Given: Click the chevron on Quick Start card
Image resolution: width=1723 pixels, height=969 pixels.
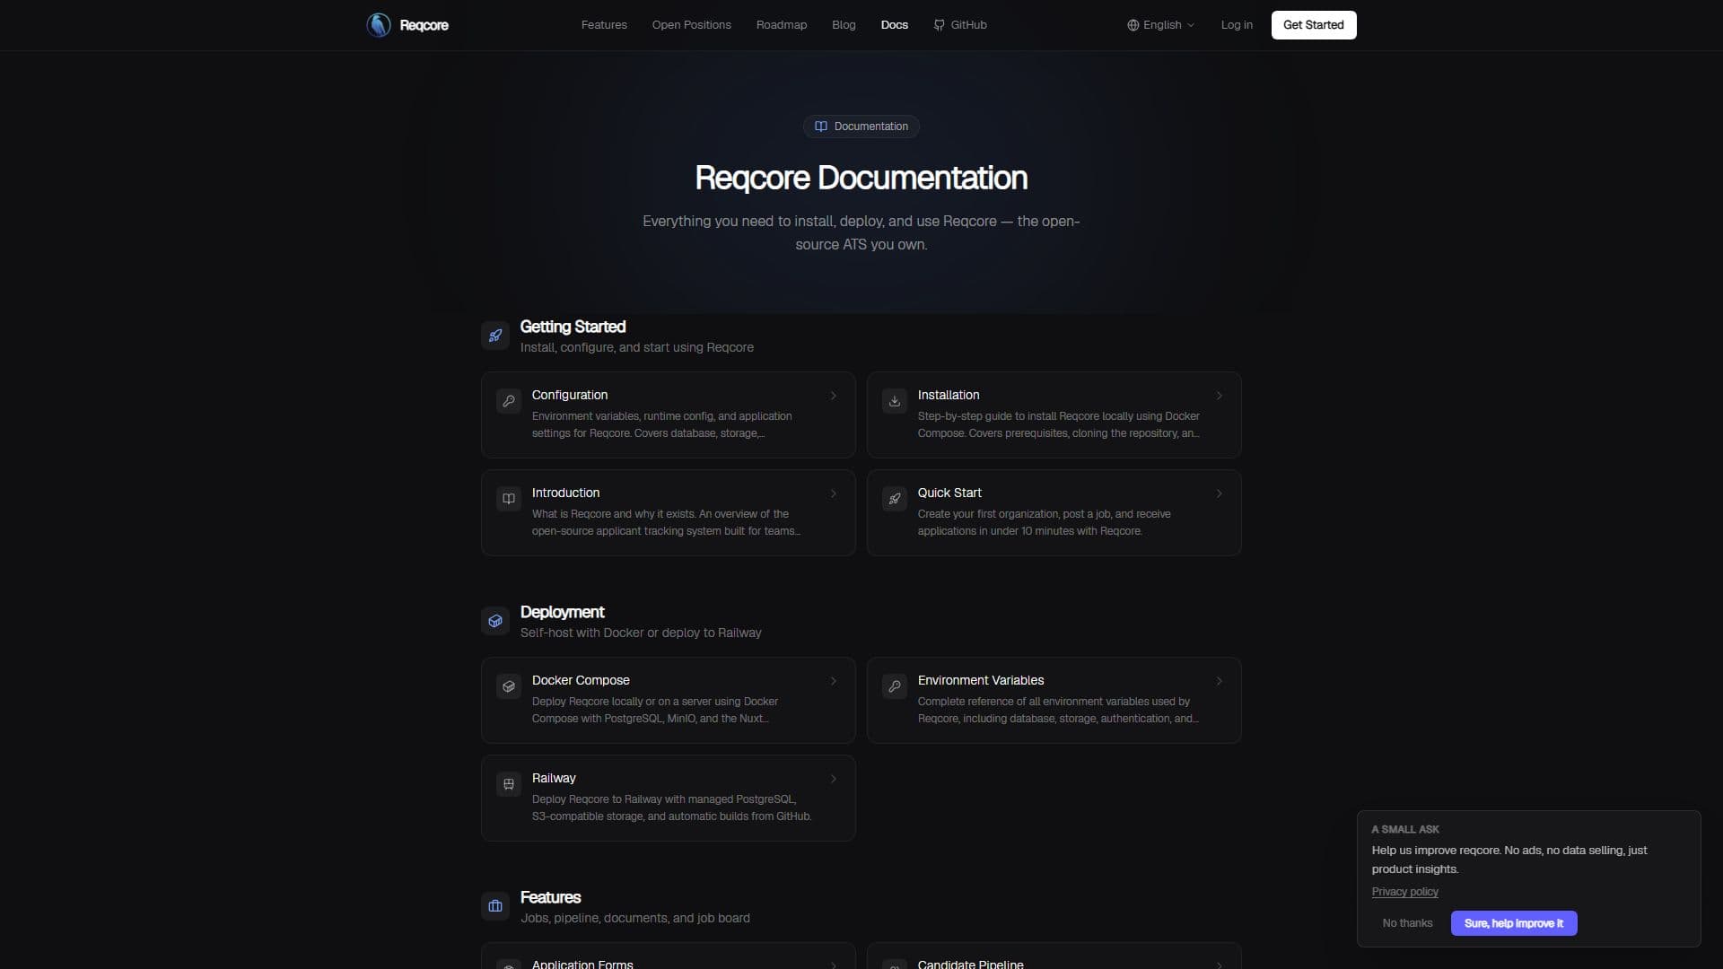Looking at the screenshot, I should point(1220,493).
